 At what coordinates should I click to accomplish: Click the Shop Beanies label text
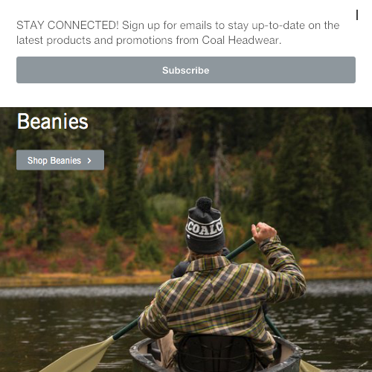coord(54,161)
